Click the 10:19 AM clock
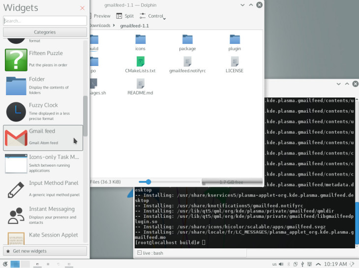The height and width of the screenshot is (268, 359). click(x=335, y=264)
